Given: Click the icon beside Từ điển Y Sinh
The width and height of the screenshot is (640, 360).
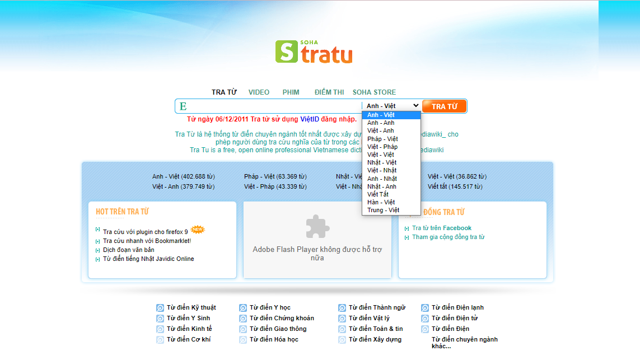Looking at the screenshot, I should point(160,319).
